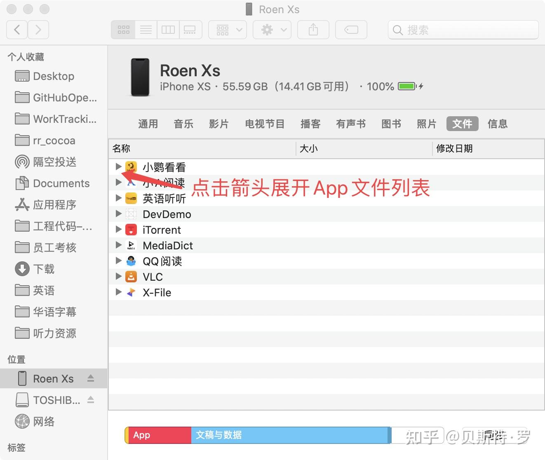Focus the 搜索 search field
The height and width of the screenshot is (460, 545).
[463, 30]
